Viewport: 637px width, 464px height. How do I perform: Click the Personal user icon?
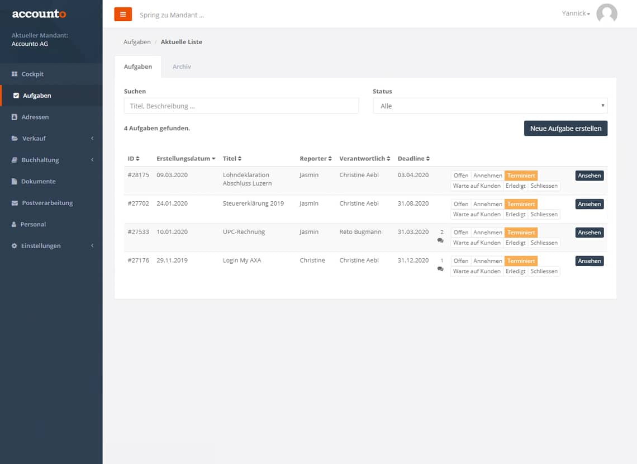[14, 224]
